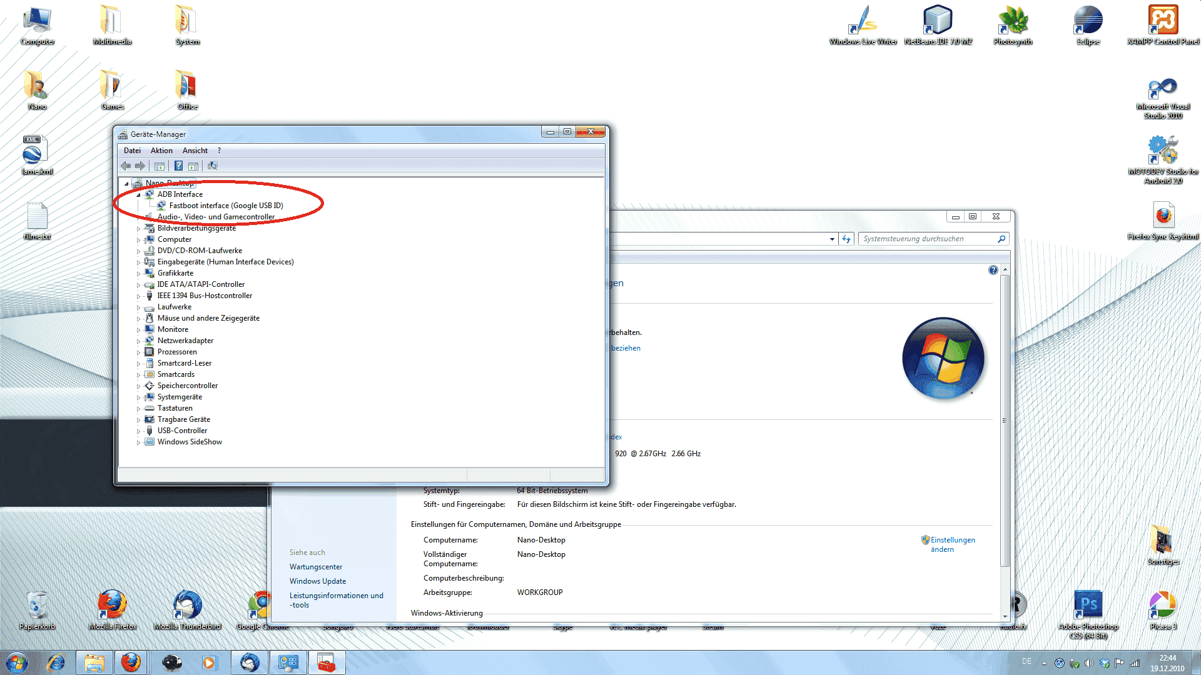Open the ? help menu

point(219,151)
